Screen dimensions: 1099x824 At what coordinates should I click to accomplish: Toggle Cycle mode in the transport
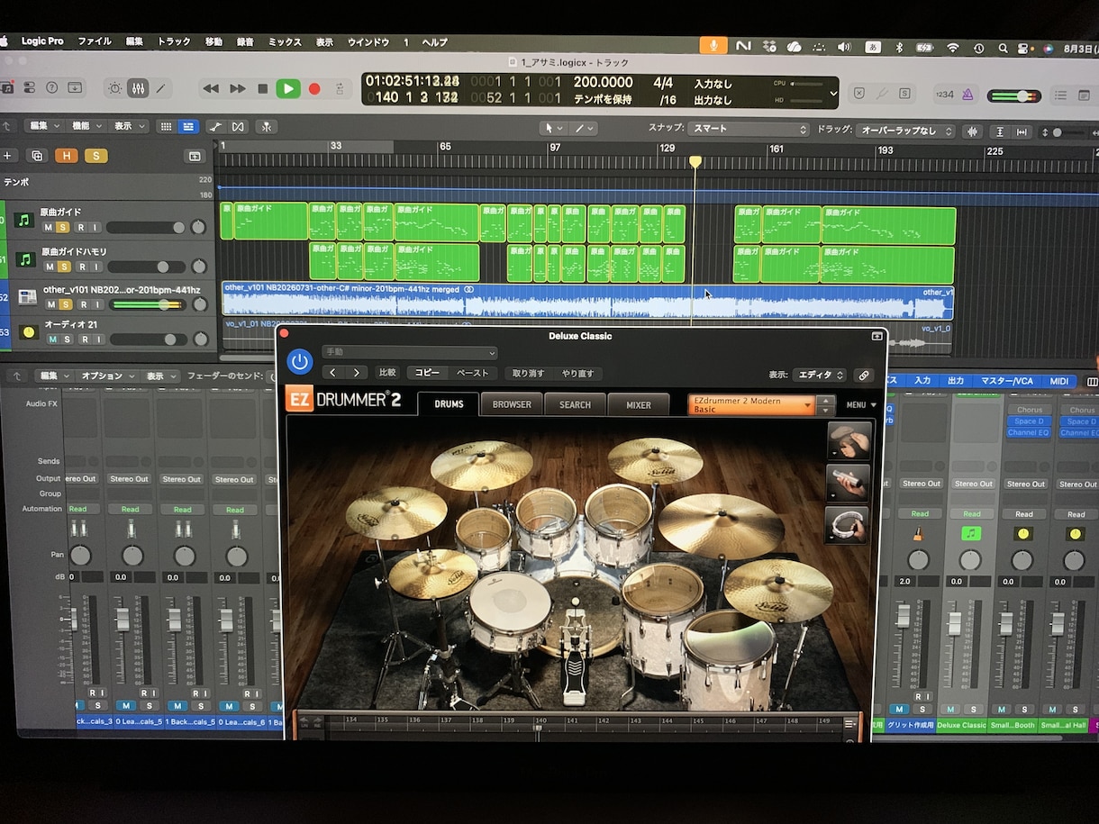[340, 88]
